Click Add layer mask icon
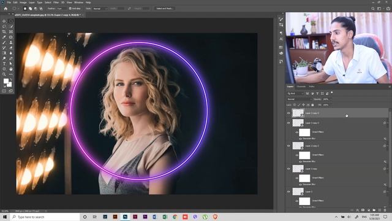The image size is (392, 221). click(x=363, y=210)
